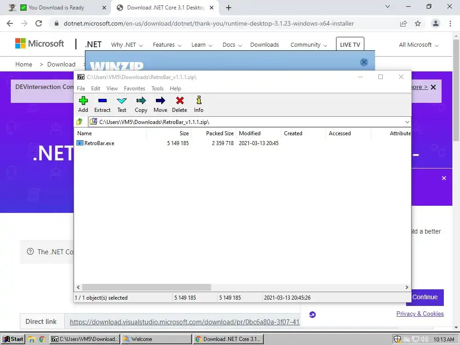Open the Tools menu in 7-Zip

[x=158, y=88]
